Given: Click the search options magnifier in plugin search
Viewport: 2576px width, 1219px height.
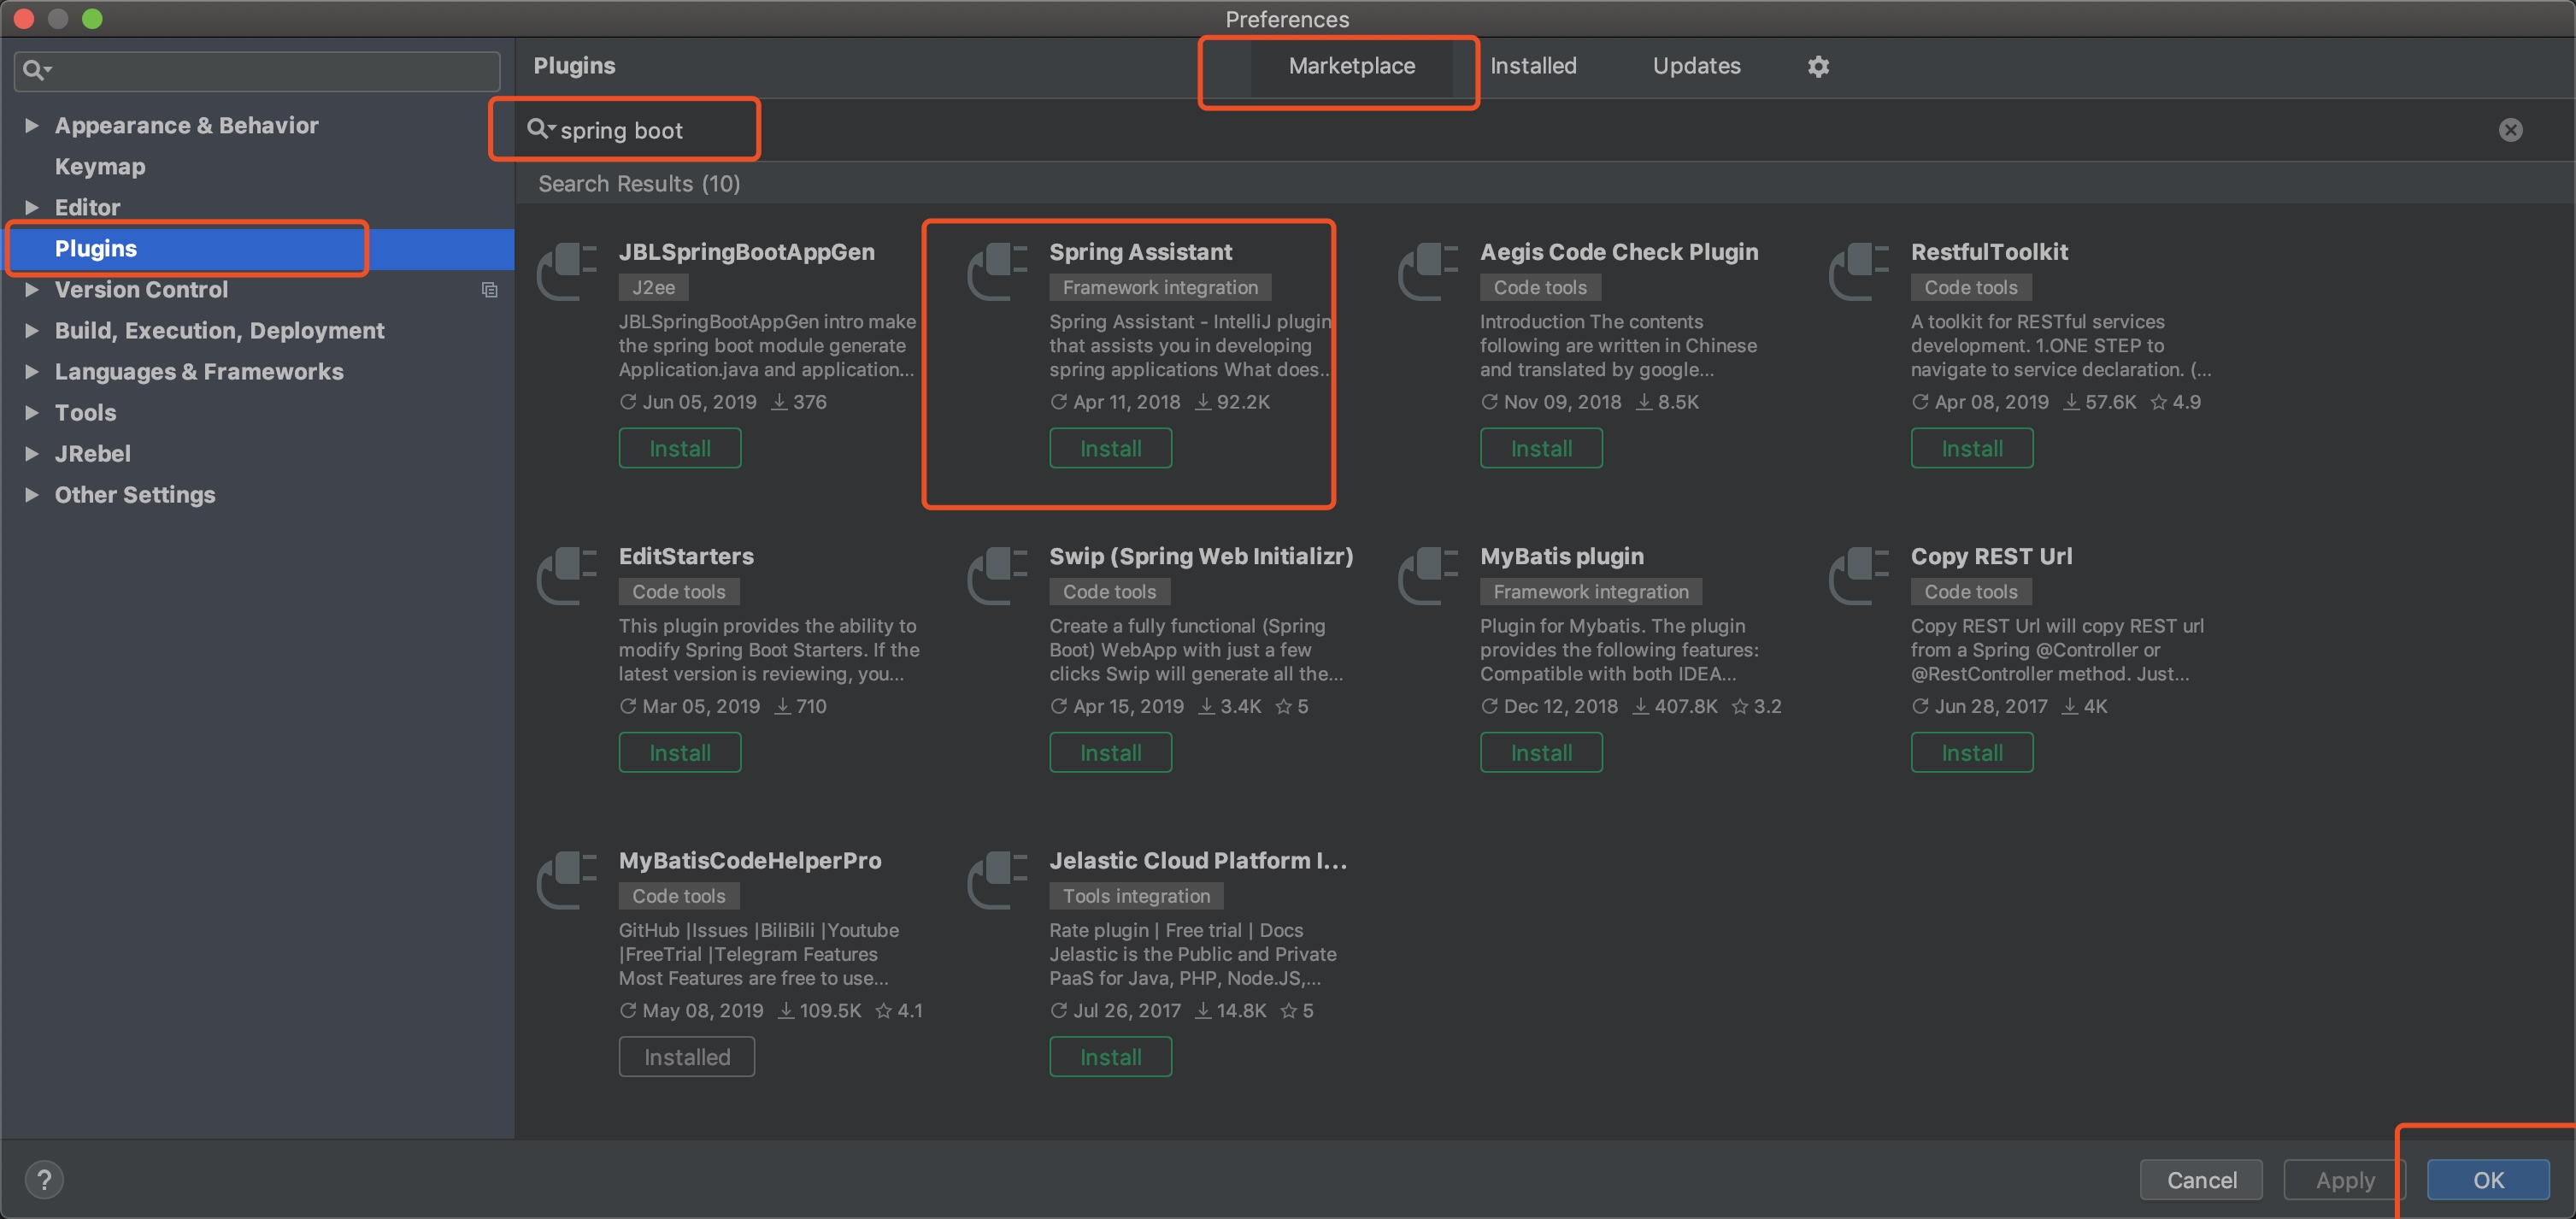Looking at the screenshot, I should click(540, 129).
